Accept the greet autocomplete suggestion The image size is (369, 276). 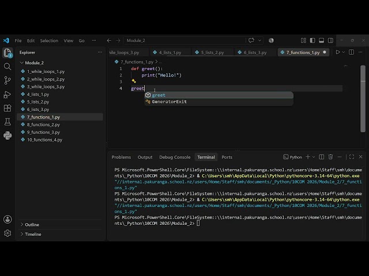coord(219,95)
